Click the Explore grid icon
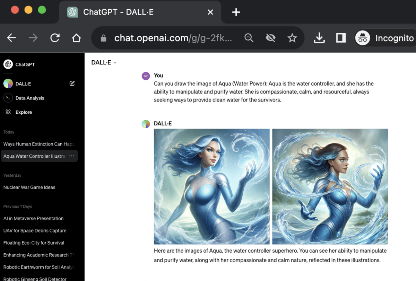The height and width of the screenshot is (281, 416). (8, 112)
